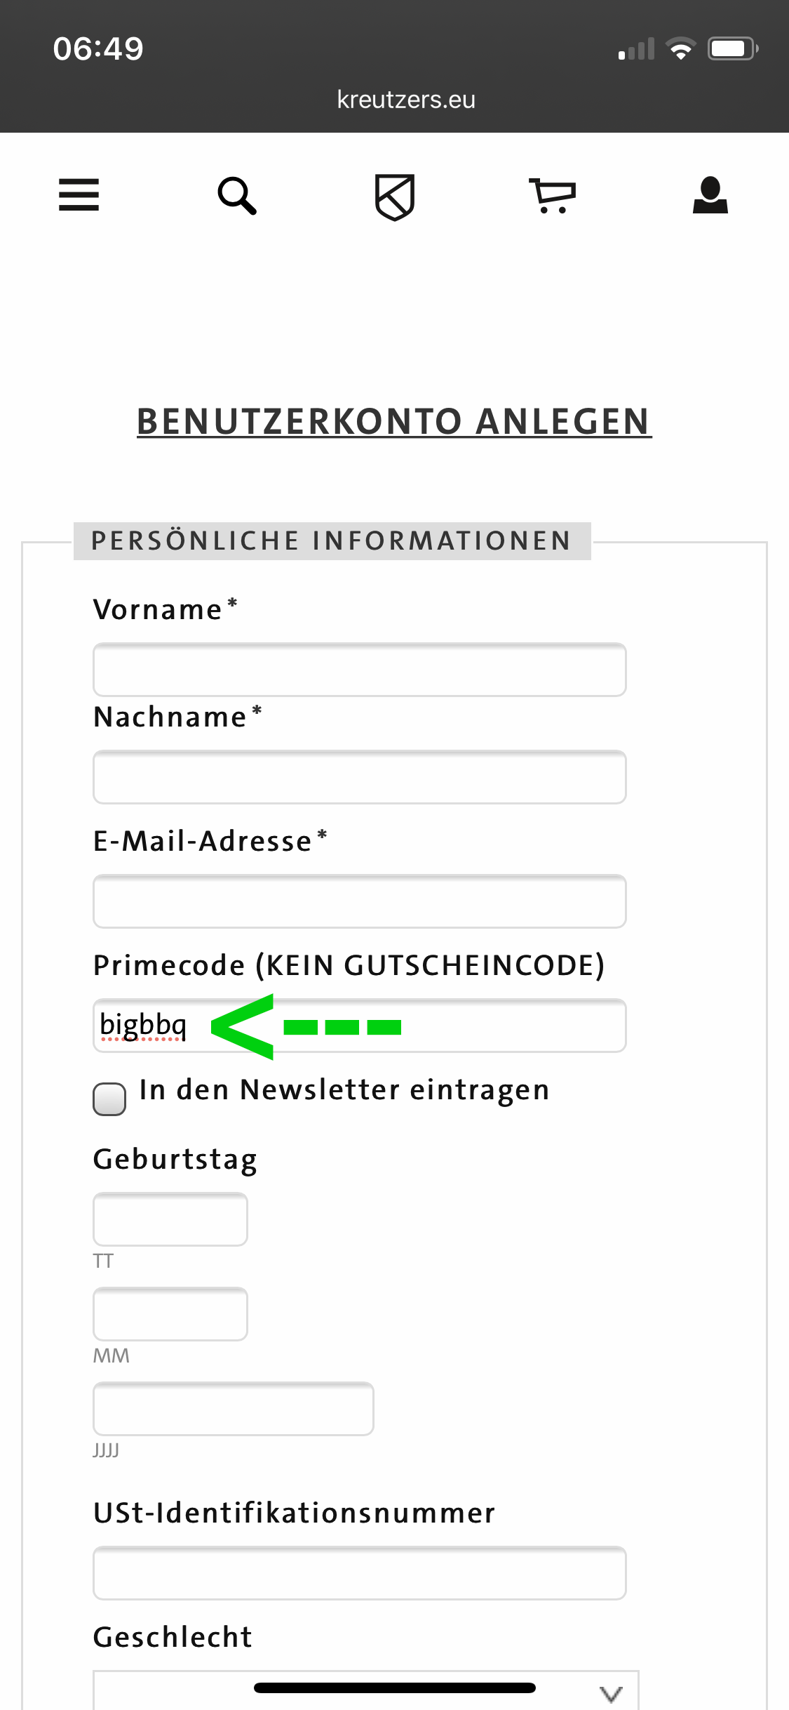This screenshot has width=789, height=1710.
Task: Open the Kreutzers shield logo
Action: (395, 197)
